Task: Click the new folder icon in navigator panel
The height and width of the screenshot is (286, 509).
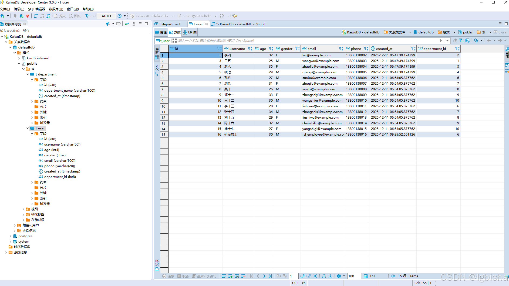Action: tap(119, 24)
